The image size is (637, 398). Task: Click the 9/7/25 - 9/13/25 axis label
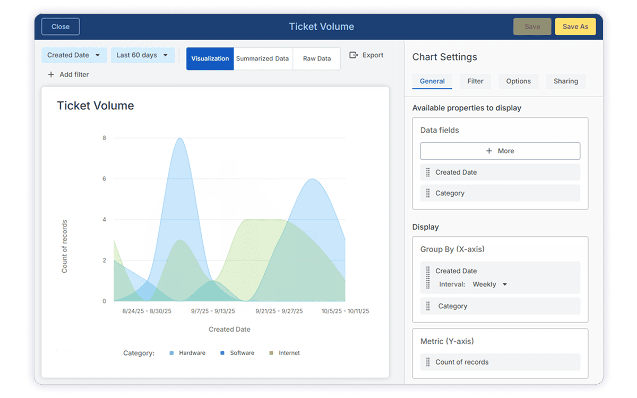click(x=213, y=312)
